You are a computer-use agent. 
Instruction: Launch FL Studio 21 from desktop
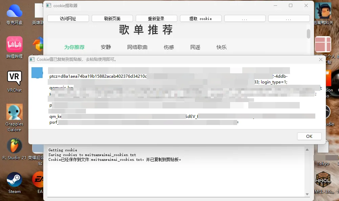[14, 149]
